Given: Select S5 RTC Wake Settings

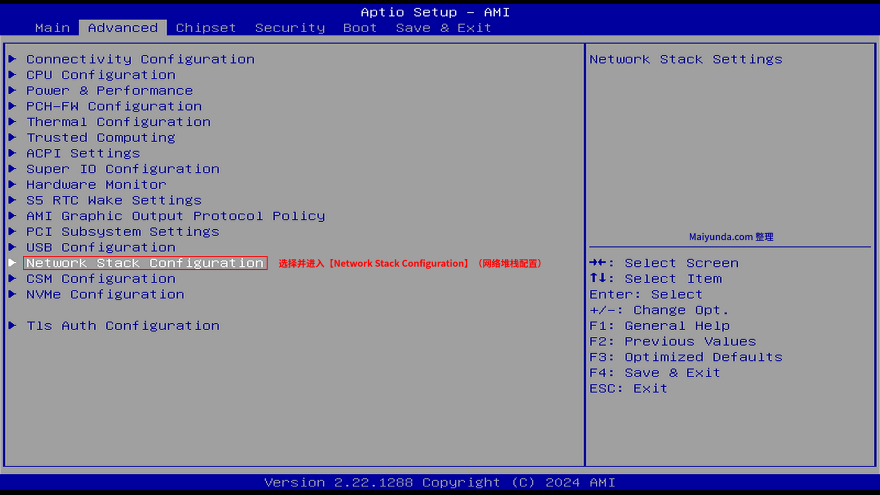Looking at the screenshot, I should tap(113, 200).
